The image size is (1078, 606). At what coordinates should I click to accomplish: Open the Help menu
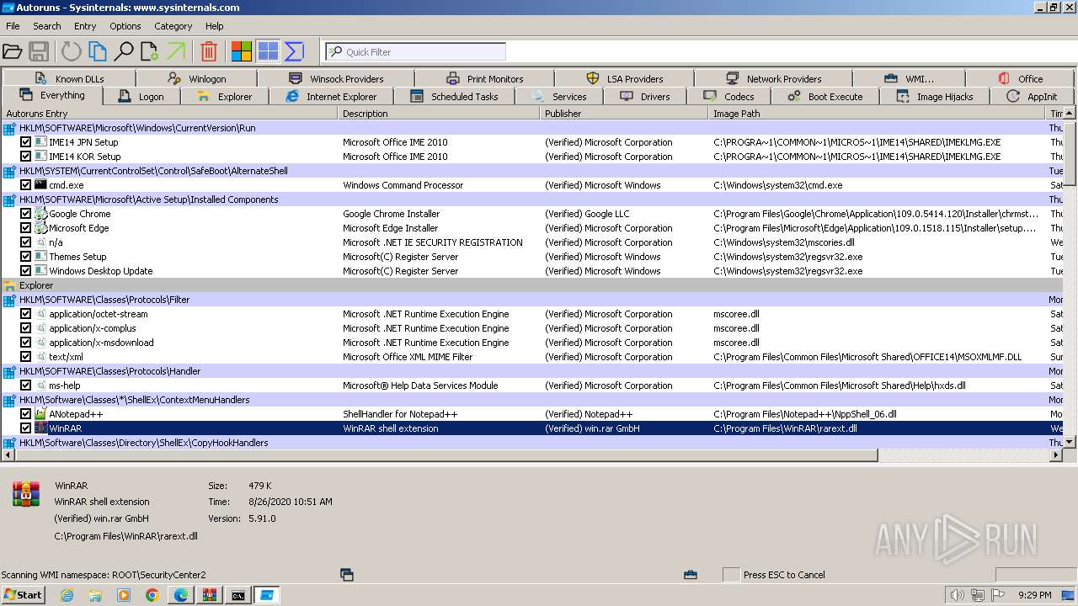214,26
